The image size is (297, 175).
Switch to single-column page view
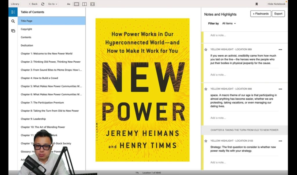(77, 4)
